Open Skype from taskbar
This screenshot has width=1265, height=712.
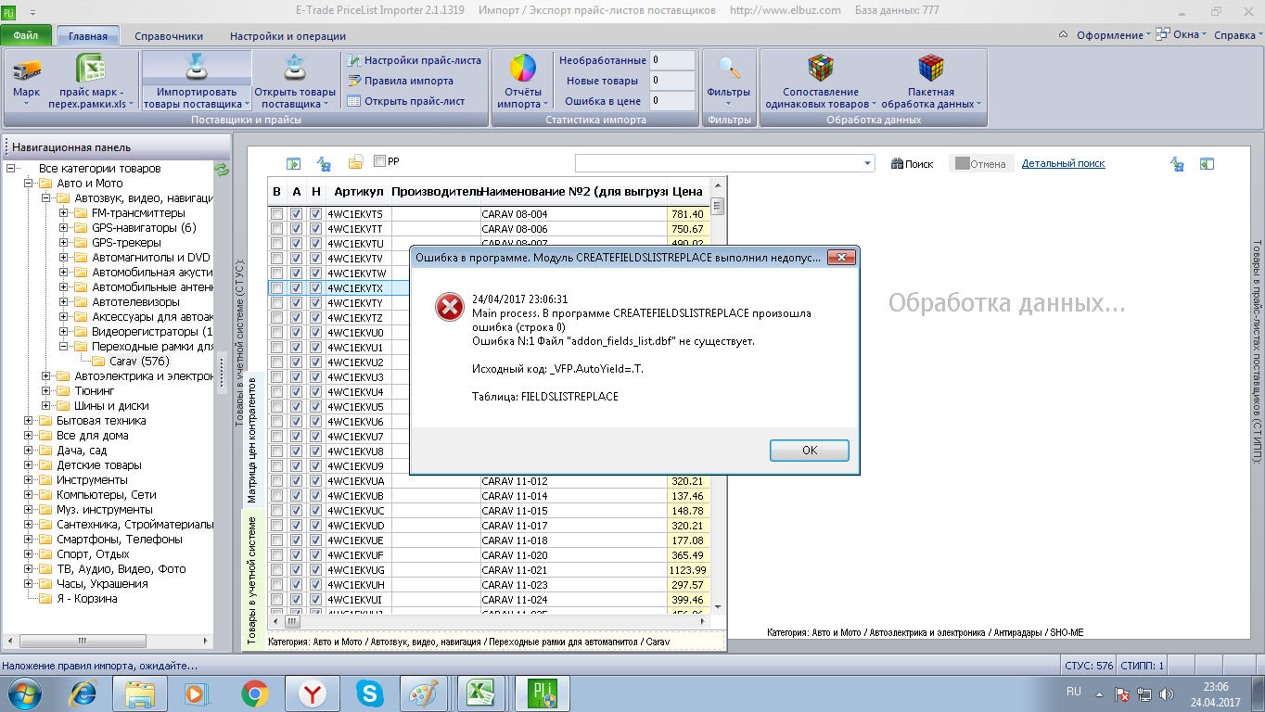pos(369,693)
